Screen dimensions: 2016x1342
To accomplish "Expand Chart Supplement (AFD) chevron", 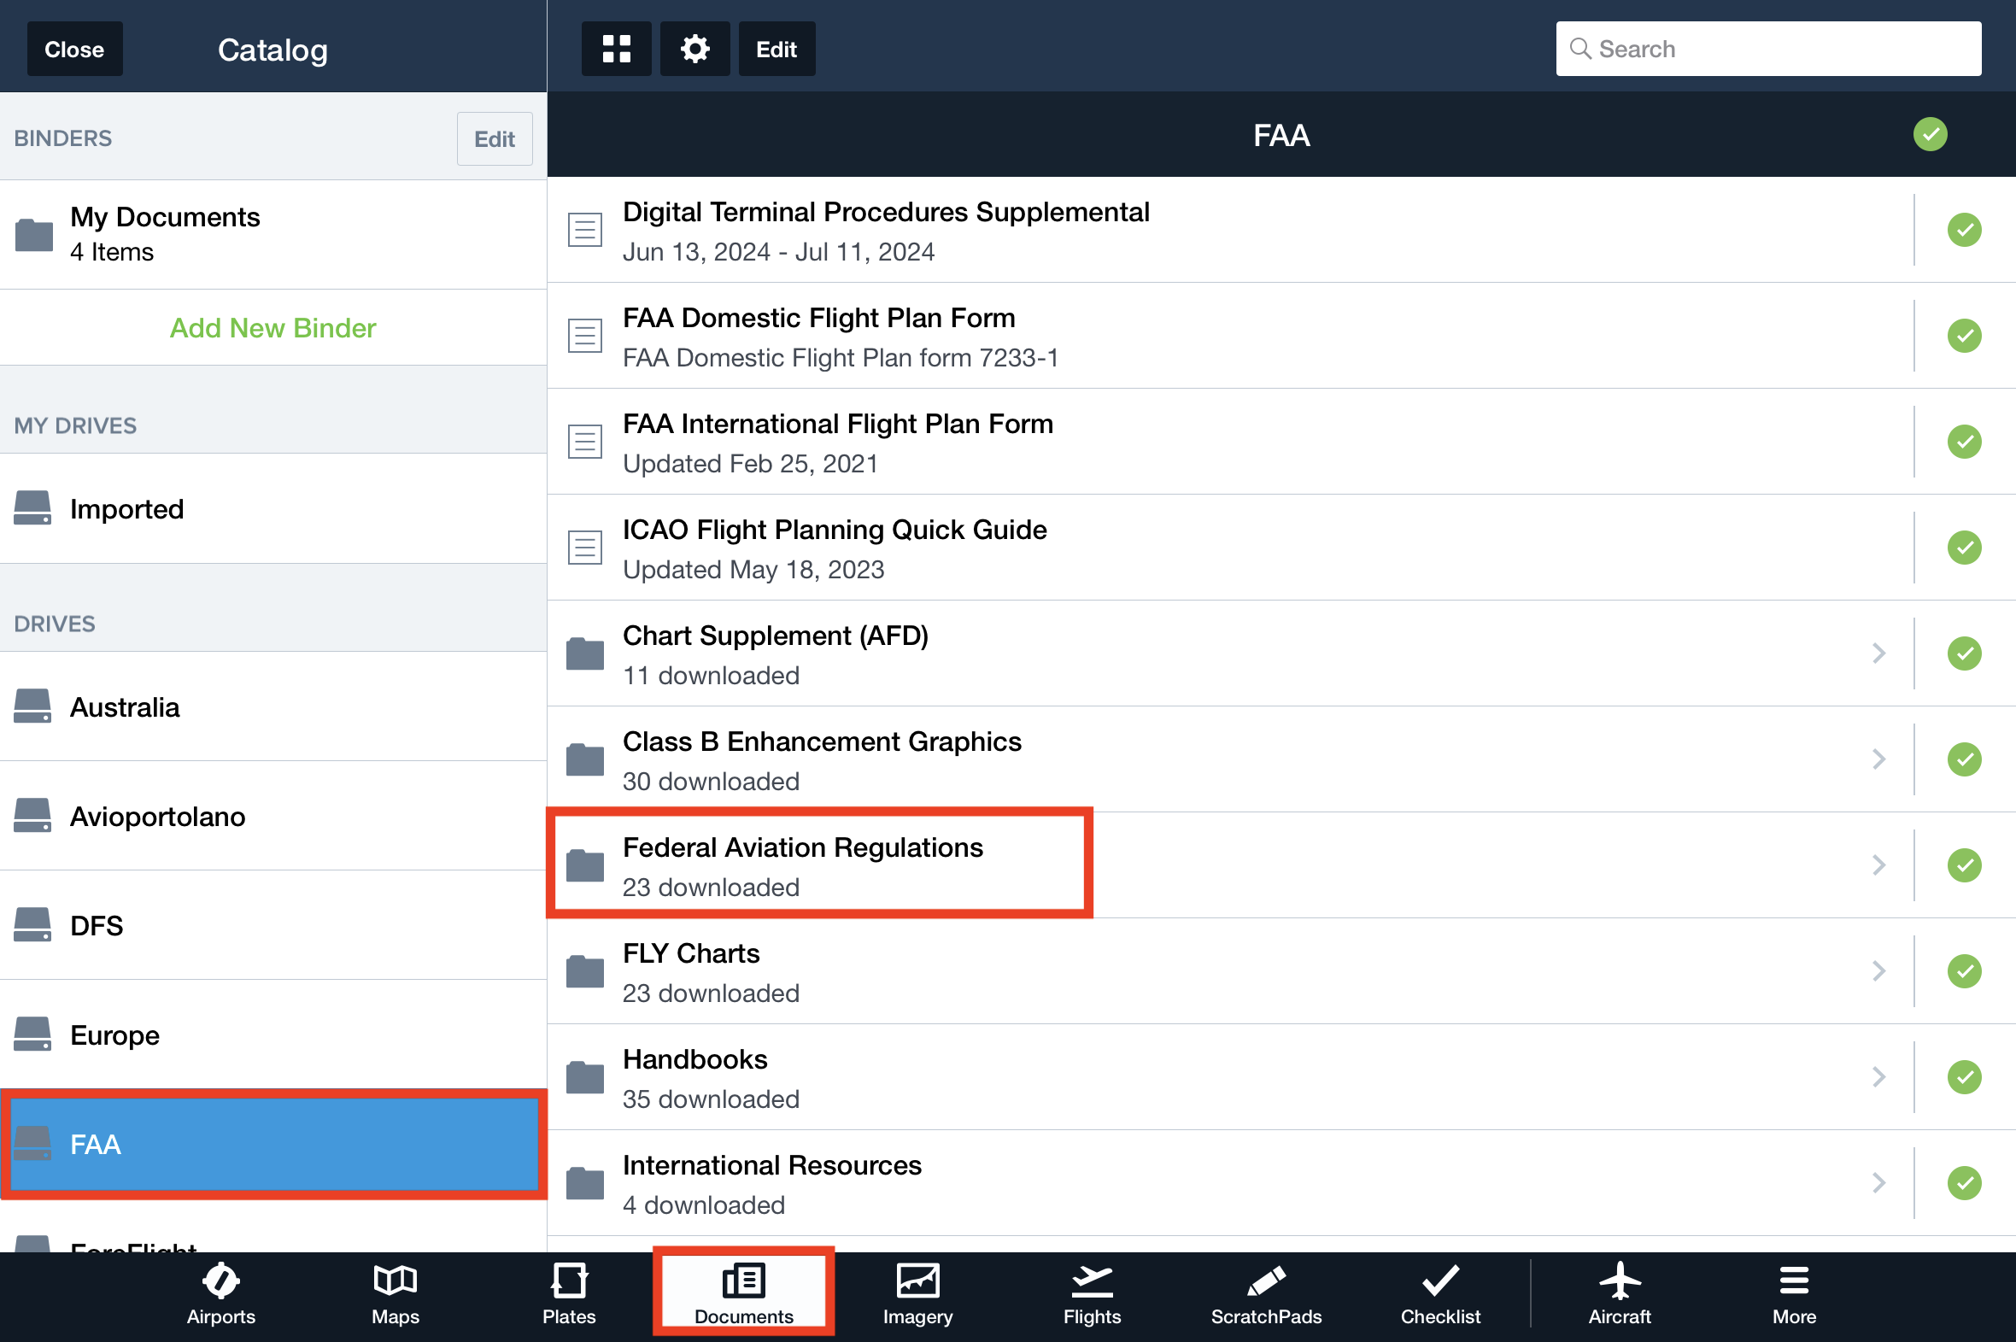I will [x=1879, y=653].
